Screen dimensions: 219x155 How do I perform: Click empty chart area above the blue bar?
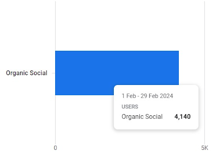(x=117, y=26)
